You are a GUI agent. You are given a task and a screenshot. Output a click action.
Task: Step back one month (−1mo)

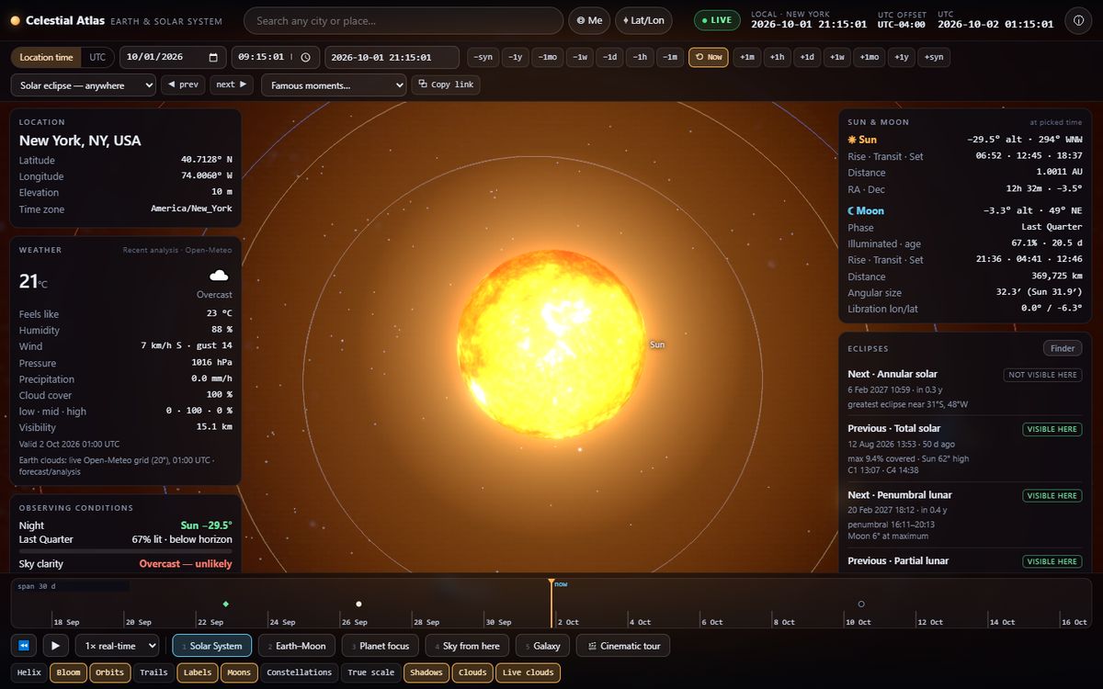coord(547,57)
